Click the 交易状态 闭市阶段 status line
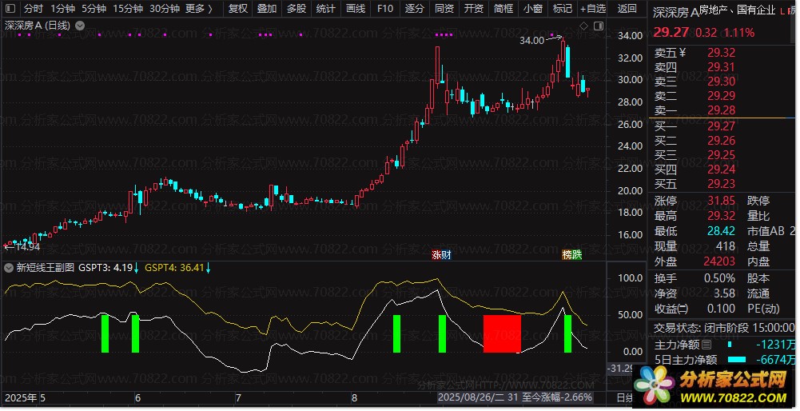The image size is (800, 411). pyautogui.click(x=724, y=328)
